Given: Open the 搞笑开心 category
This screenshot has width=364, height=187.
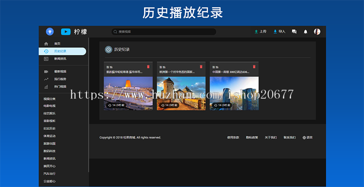Looking at the screenshot, I should point(50,166).
